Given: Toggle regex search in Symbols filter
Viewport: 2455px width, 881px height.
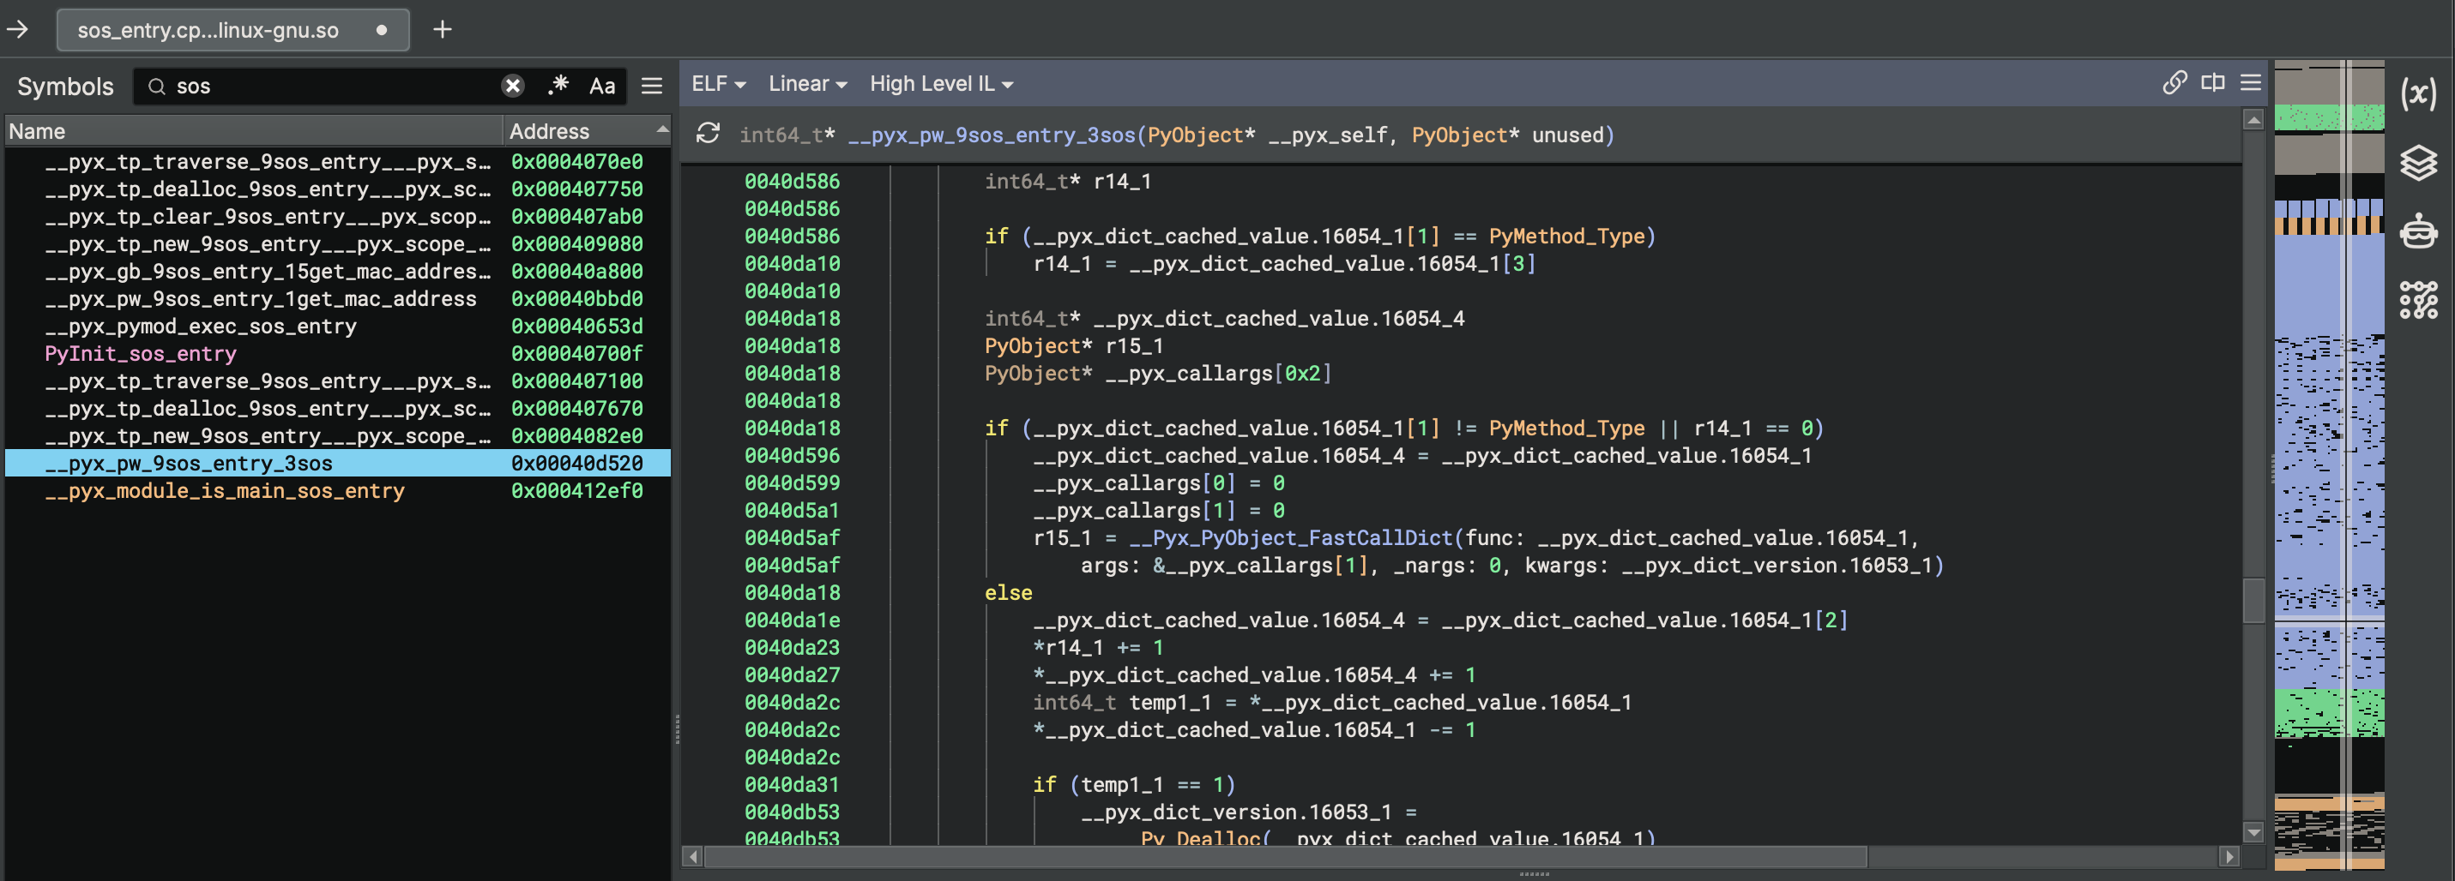Looking at the screenshot, I should [558, 86].
